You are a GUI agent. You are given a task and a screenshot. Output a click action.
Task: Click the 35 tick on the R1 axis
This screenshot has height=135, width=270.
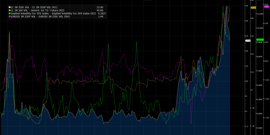(247, 6)
